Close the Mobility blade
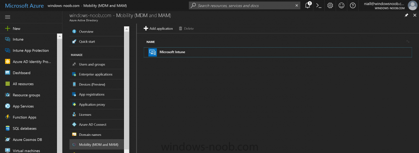Screen dimensions: 419x153 point(414,15)
